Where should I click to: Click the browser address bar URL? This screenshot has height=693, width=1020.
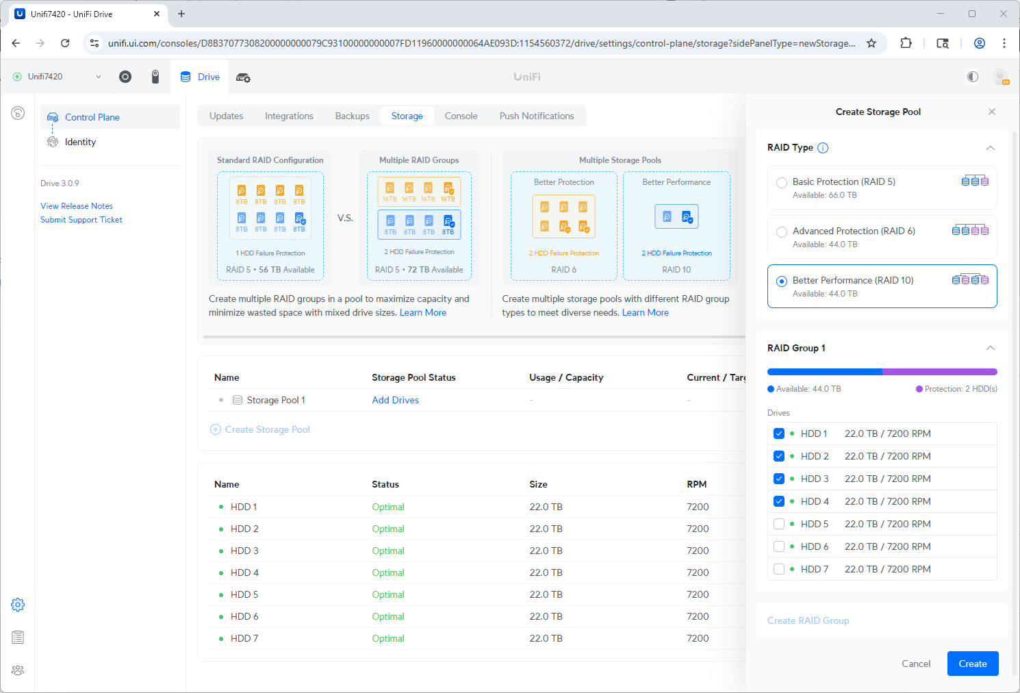coord(481,43)
